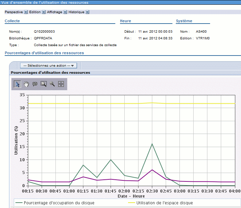Open the Edition menu
241x208 pixels.
[35, 12]
